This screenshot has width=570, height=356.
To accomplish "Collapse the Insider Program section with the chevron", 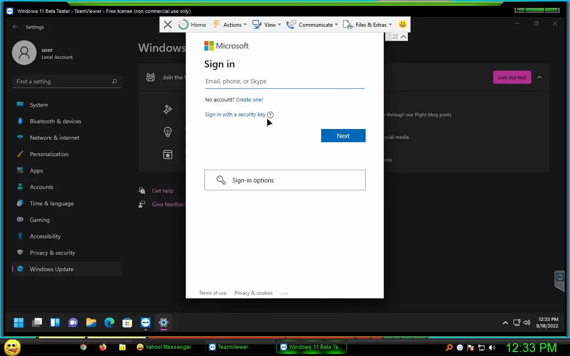I will point(539,77).
